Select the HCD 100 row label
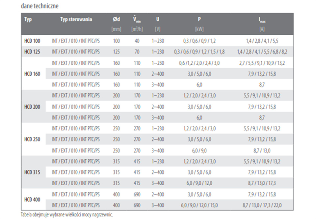The height and width of the screenshot is (219, 316). 32,41
